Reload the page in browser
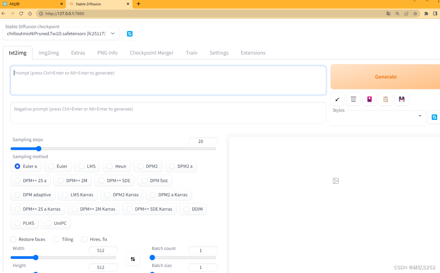The height and width of the screenshot is (273, 440). coord(21,13)
